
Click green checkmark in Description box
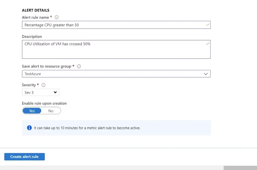point(208,43)
